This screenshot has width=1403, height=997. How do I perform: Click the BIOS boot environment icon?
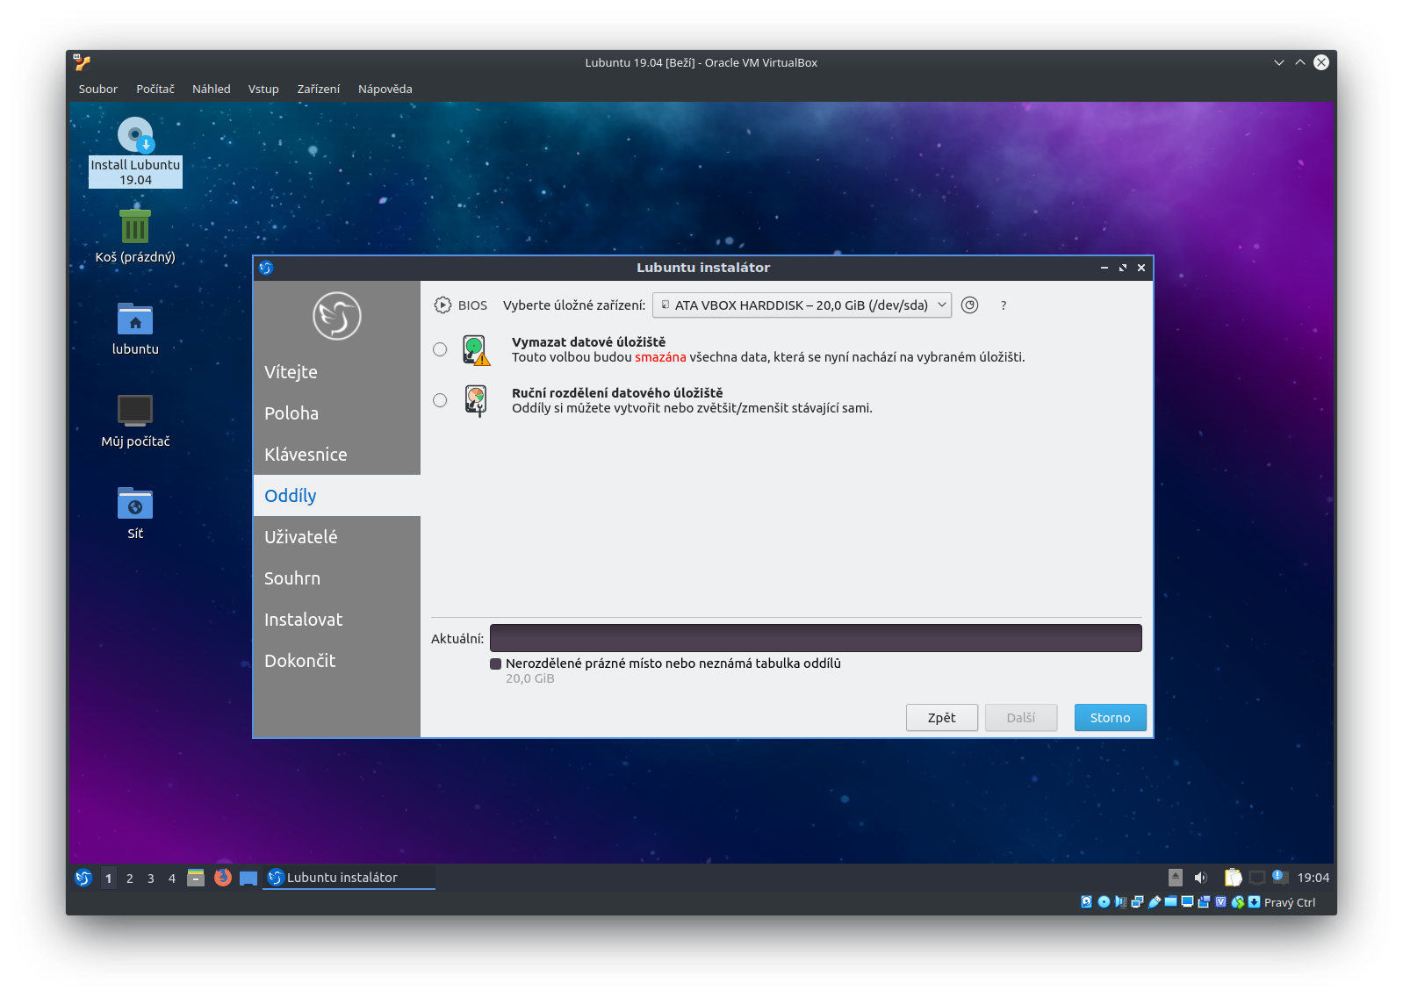442,305
